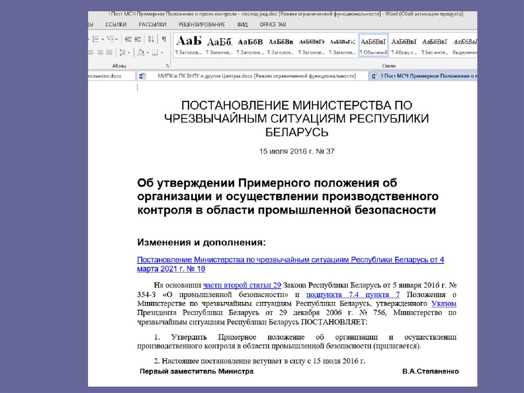Click the multilevel list icon
Image resolution: width=524 pixels, height=393 pixels.
[x=110, y=39]
